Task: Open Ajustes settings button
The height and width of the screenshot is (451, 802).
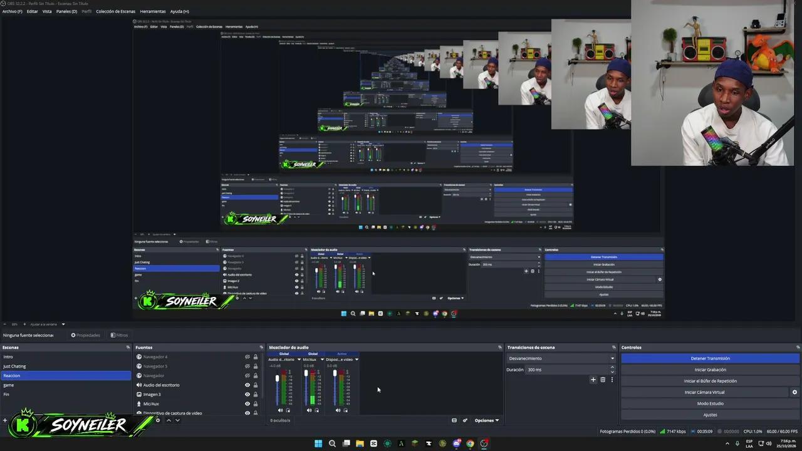Action: [711, 415]
